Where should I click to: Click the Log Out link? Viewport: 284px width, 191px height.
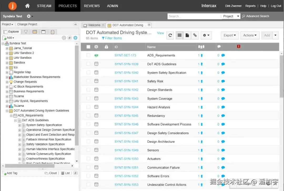click(x=276, y=6)
